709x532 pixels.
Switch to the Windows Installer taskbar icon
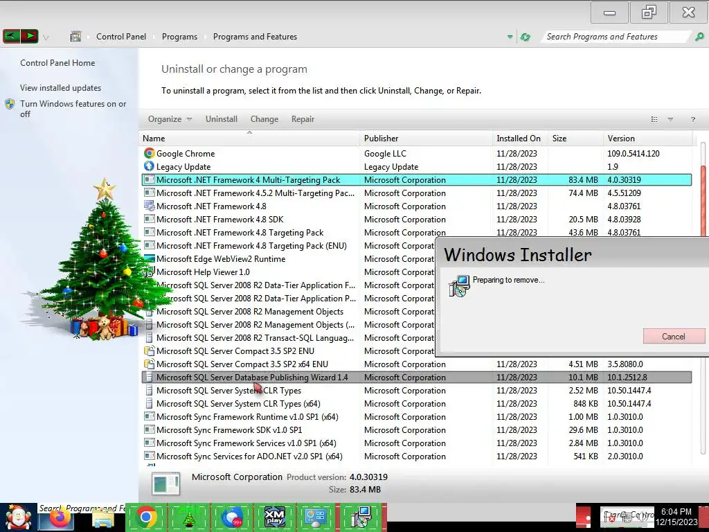(361, 517)
